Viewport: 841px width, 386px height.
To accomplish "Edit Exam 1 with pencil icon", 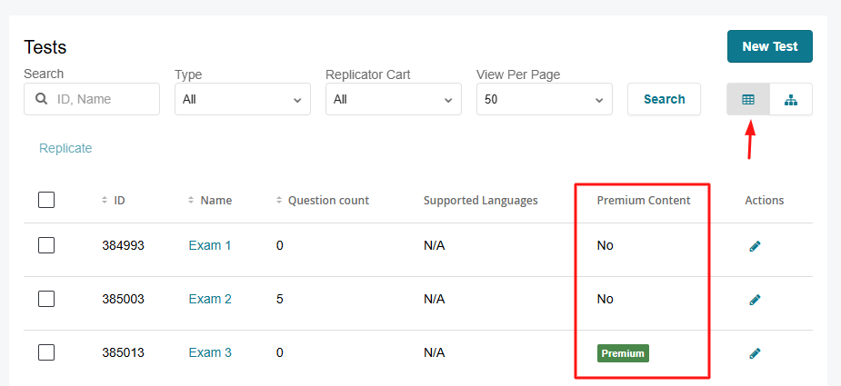I will pos(755,246).
